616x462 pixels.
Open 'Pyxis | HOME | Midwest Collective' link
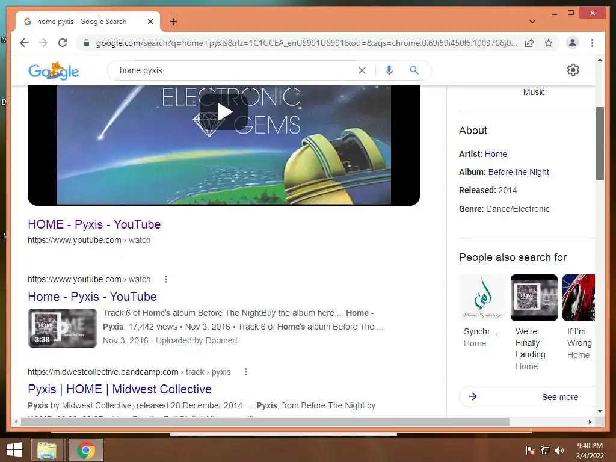coord(120,389)
